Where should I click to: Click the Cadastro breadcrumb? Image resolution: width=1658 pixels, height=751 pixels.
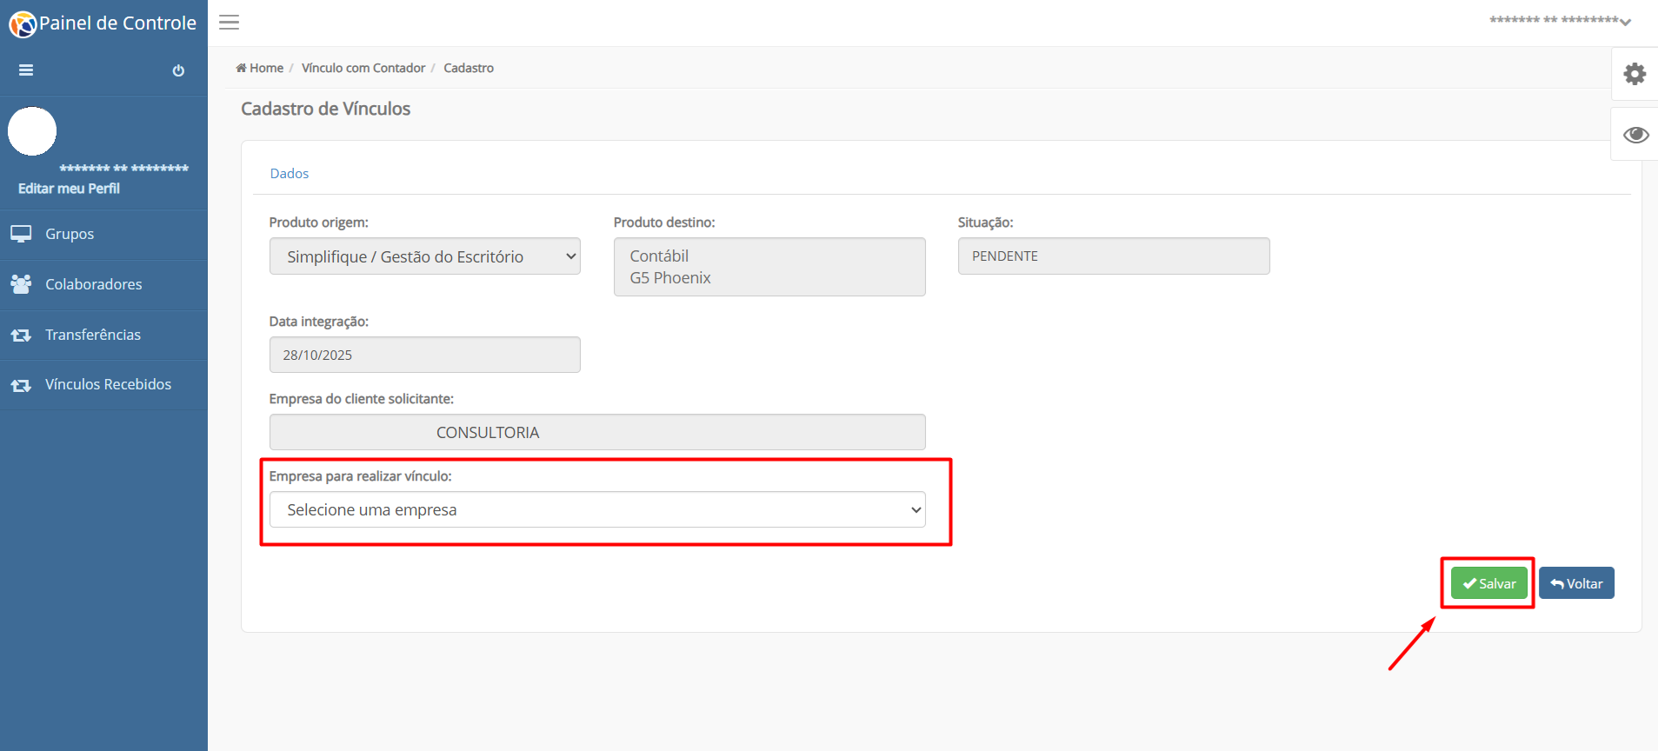click(469, 68)
